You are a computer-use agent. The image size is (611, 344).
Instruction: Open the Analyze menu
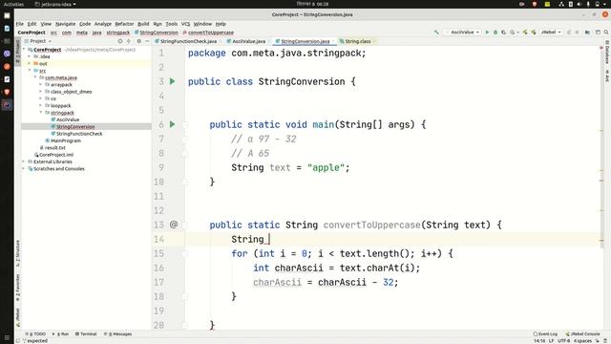103,24
